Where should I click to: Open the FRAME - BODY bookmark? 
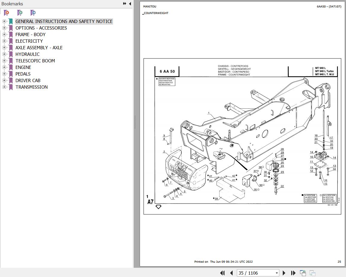(x=31, y=35)
